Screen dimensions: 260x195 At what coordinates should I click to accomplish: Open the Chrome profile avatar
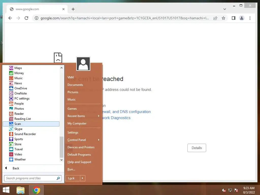tap(242, 18)
